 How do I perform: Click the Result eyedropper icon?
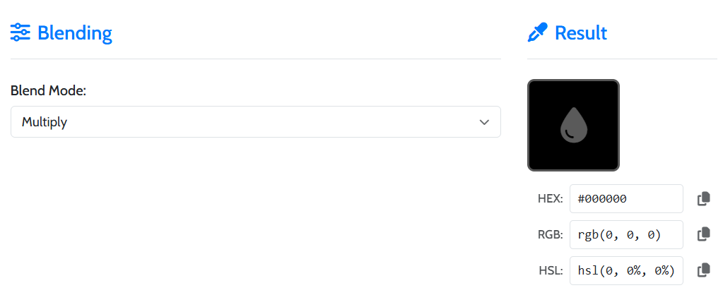pyautogui.click(x=538, y=32)
